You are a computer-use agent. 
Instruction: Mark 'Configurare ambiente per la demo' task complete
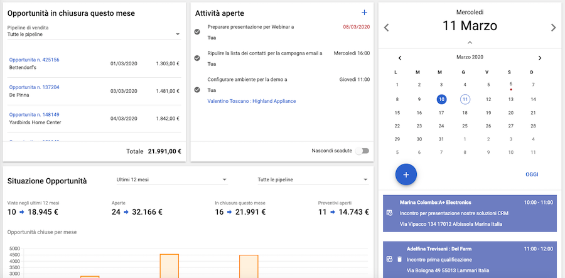coord(196,90)
